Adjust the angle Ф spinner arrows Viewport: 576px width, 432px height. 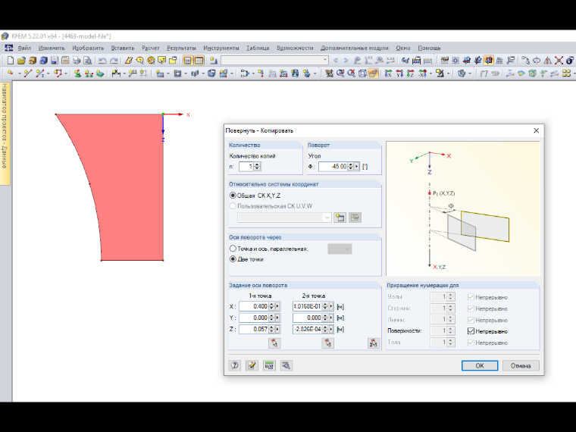click(x=351, y=167)
